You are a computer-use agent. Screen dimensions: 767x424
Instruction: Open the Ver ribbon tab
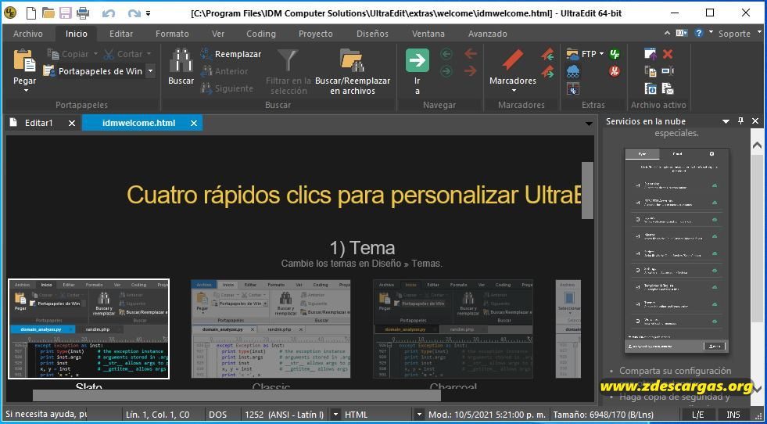(218, 34)
